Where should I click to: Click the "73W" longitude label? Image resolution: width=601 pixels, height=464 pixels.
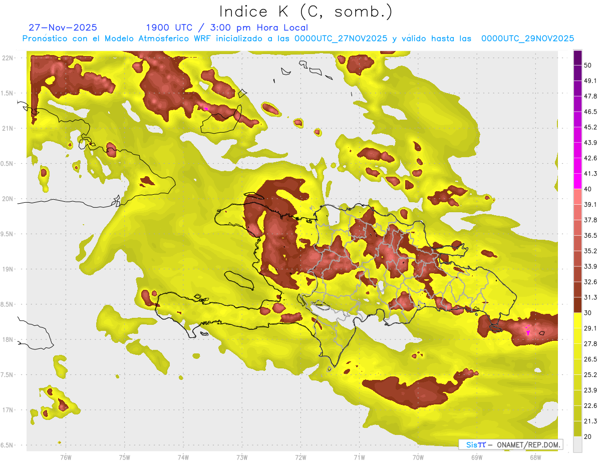coord(242,456)
